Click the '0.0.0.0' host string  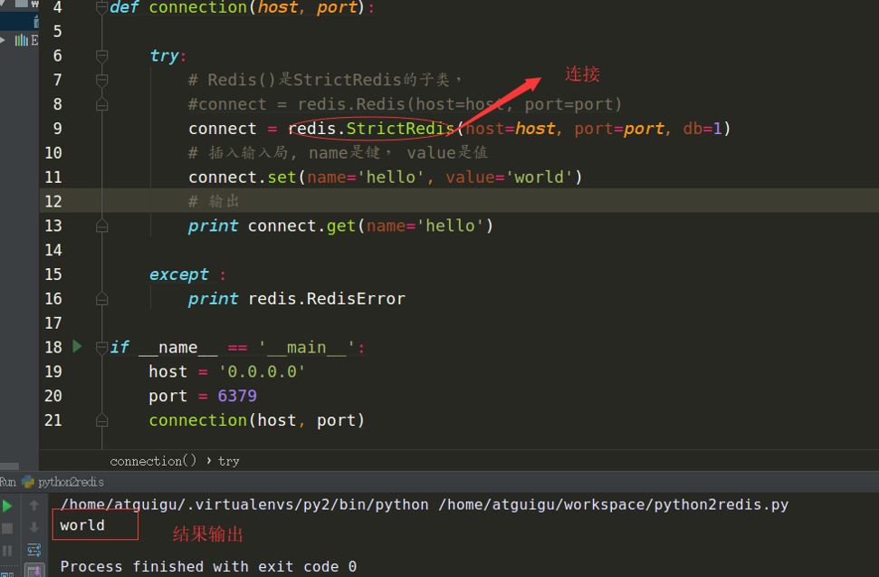pyautogui.click(x=262, y=371)
